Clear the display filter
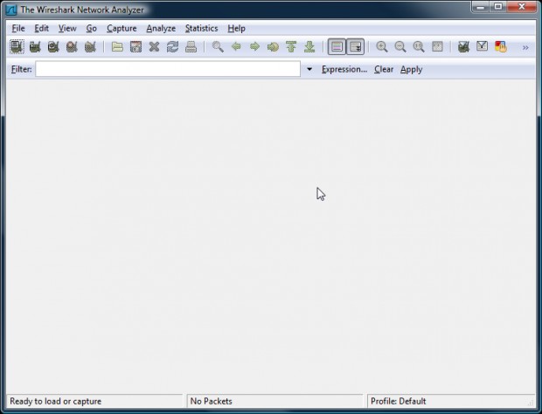 384,69
